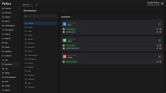Delete Police Recruit from Write
Screen dimensions: 166x93
click(x=160, y=45)
